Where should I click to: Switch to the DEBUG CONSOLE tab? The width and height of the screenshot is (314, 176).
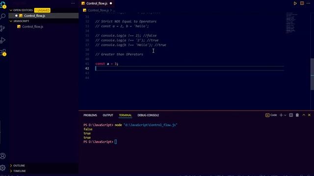pos(148,115)
